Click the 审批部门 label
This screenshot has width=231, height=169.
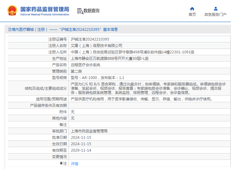(59, 131)
